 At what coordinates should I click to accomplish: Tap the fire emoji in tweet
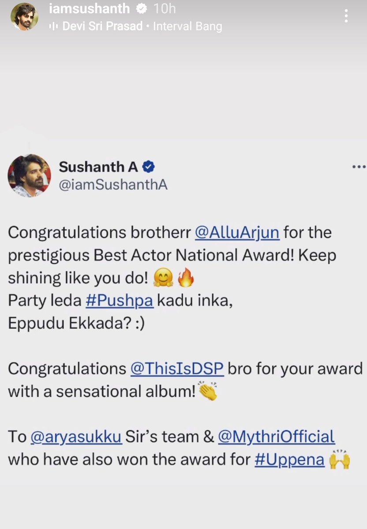click(185, 278)
